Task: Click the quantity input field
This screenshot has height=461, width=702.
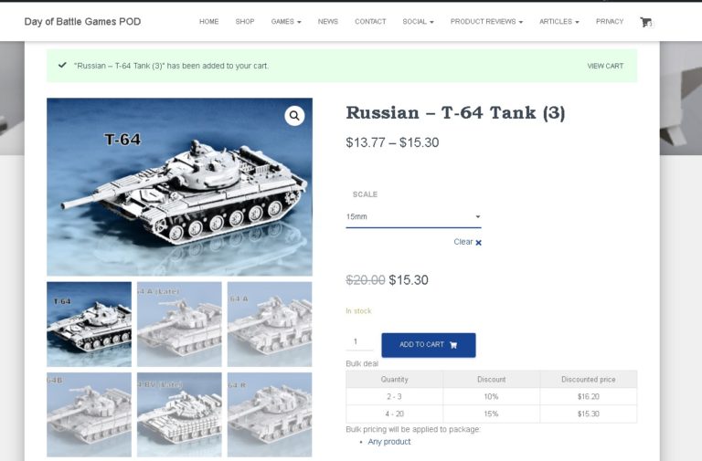Action: tap(359, 342)
